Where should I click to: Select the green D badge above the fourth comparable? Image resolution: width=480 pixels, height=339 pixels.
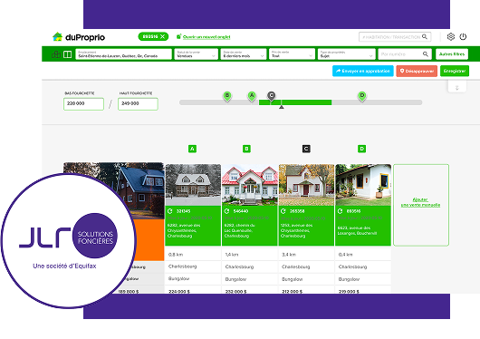coord(362,149)
